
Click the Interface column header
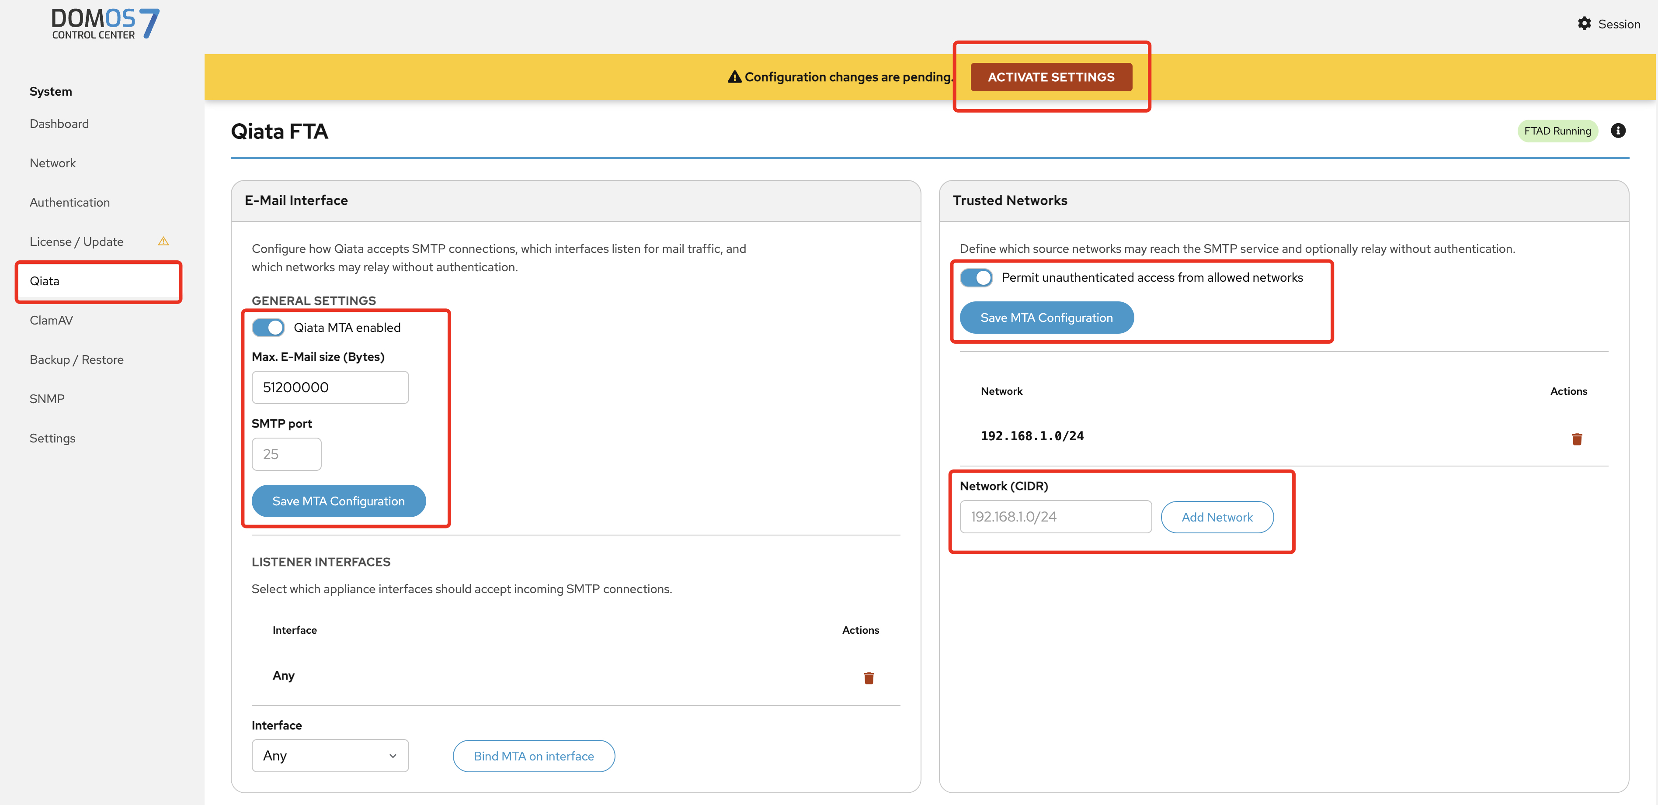[x=295, y=629]
